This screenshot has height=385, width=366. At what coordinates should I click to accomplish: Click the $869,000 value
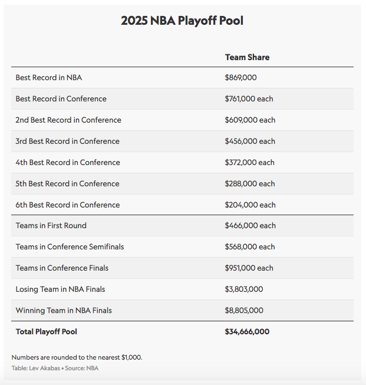240,77
